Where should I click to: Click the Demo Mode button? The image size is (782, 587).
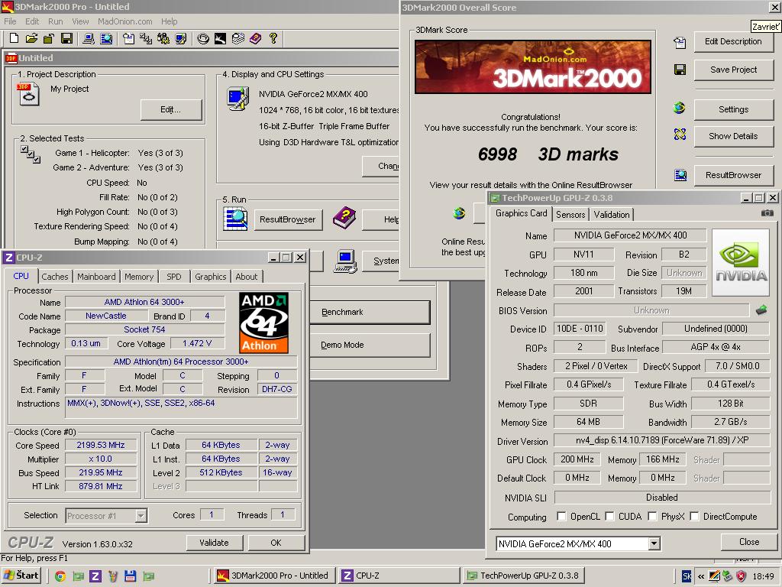(x=370, y=345)
